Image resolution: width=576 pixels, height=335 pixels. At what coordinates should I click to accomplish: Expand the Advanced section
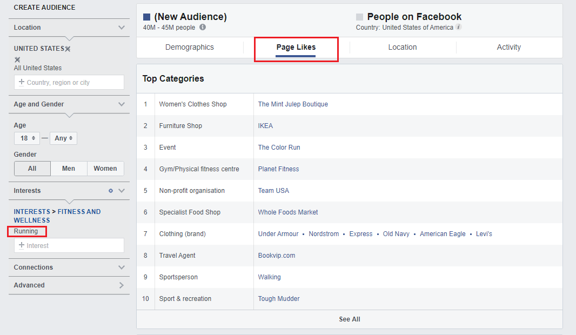point(122,285)
